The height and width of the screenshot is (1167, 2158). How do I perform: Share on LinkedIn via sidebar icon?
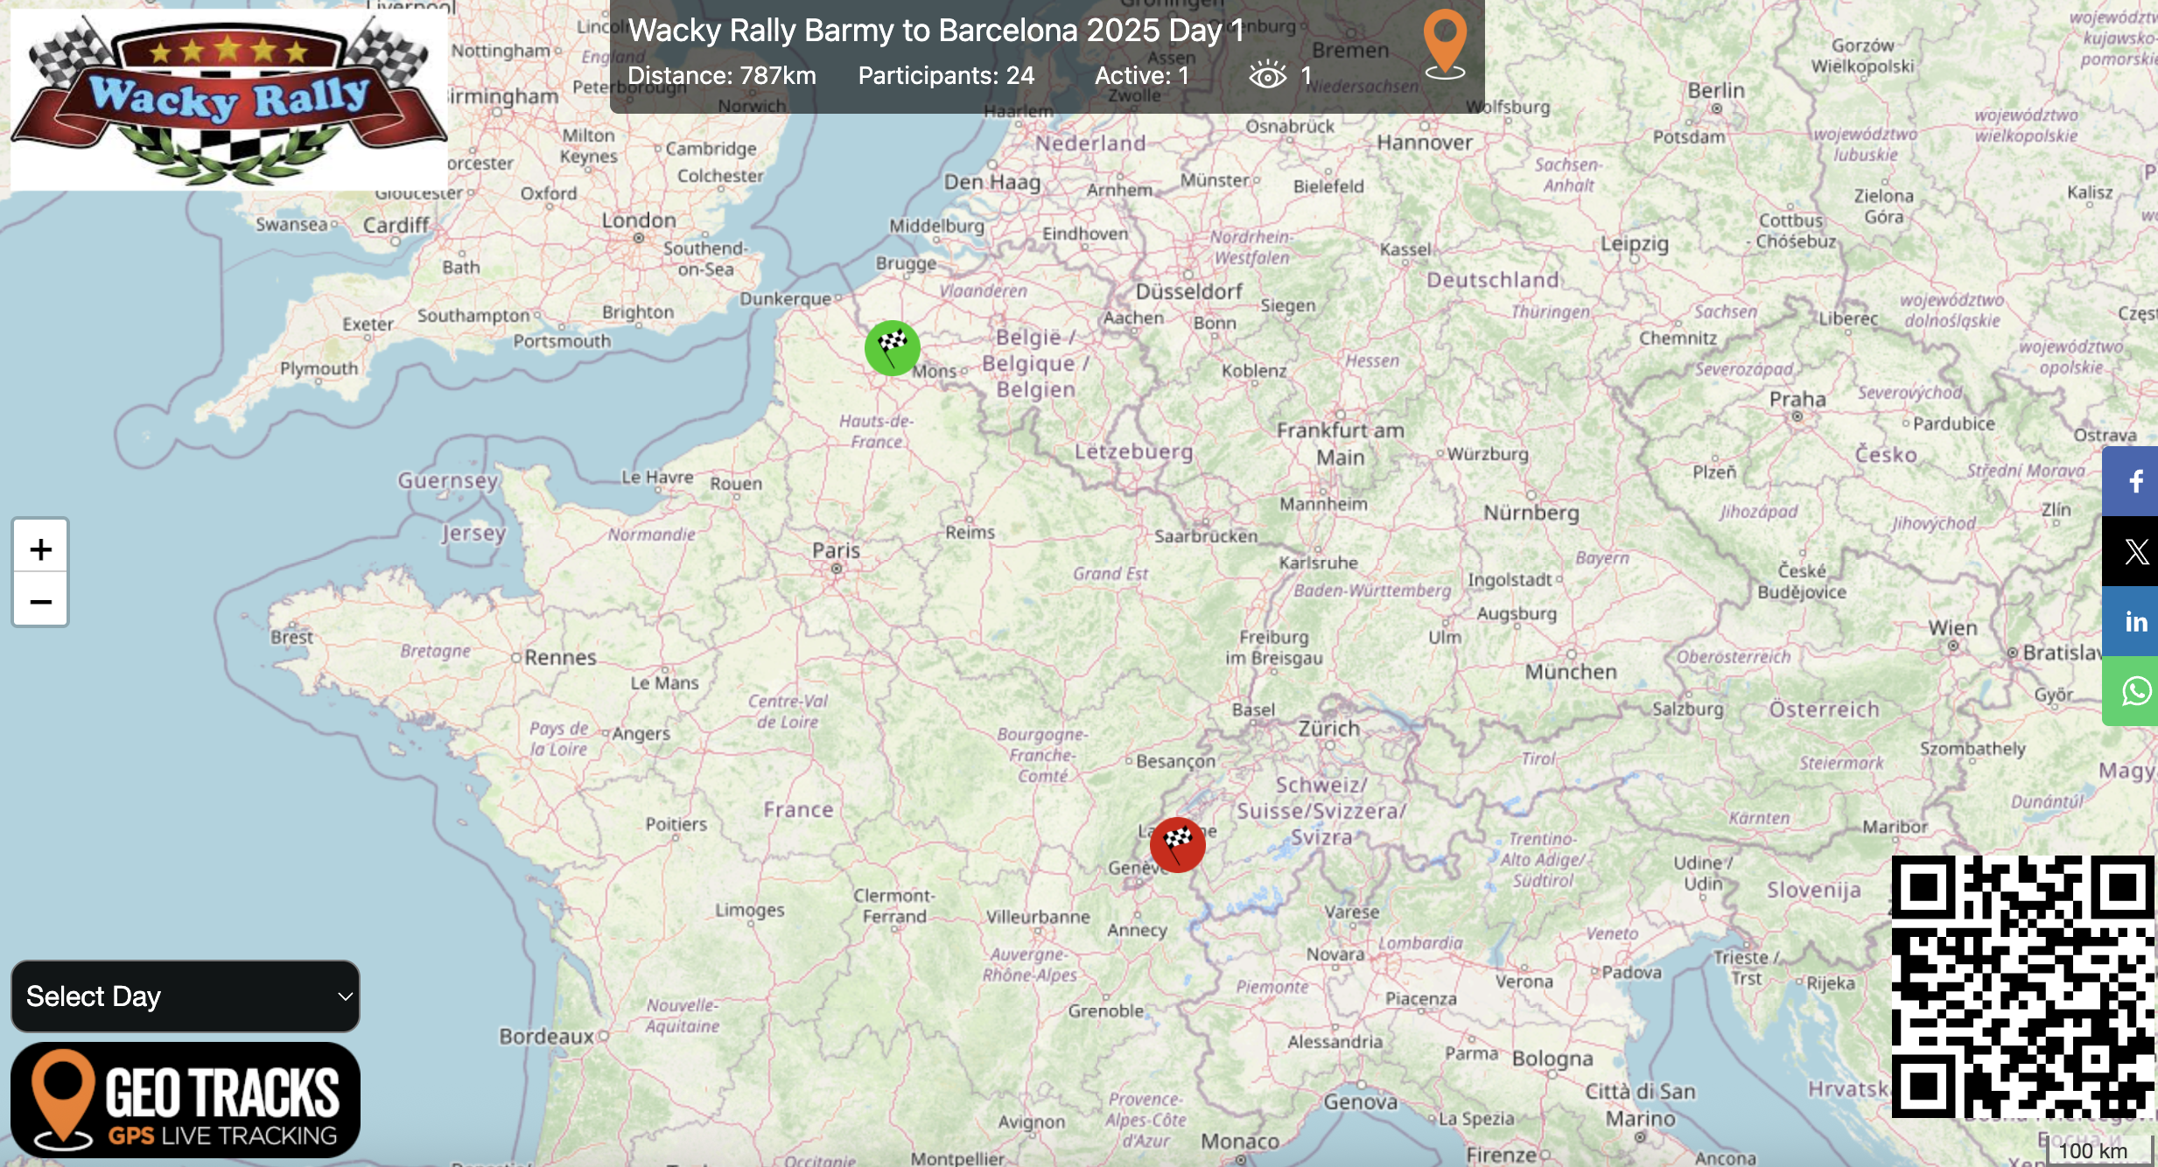pyautogui.click(x=2135, y=621)
